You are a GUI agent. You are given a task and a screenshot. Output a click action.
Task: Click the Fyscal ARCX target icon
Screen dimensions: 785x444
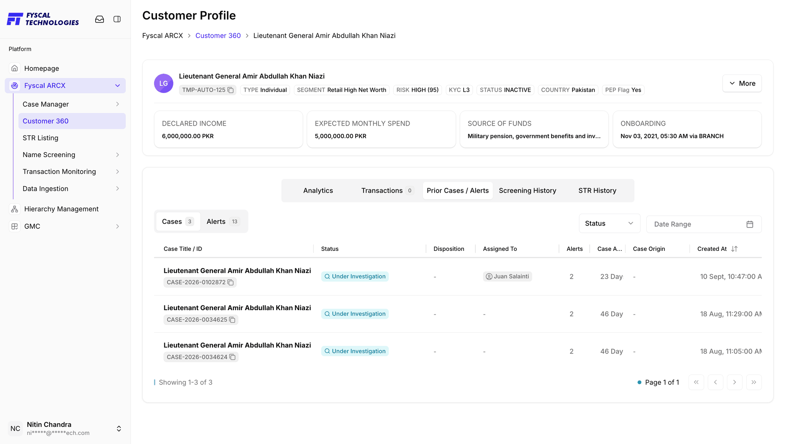coord(15,86)
